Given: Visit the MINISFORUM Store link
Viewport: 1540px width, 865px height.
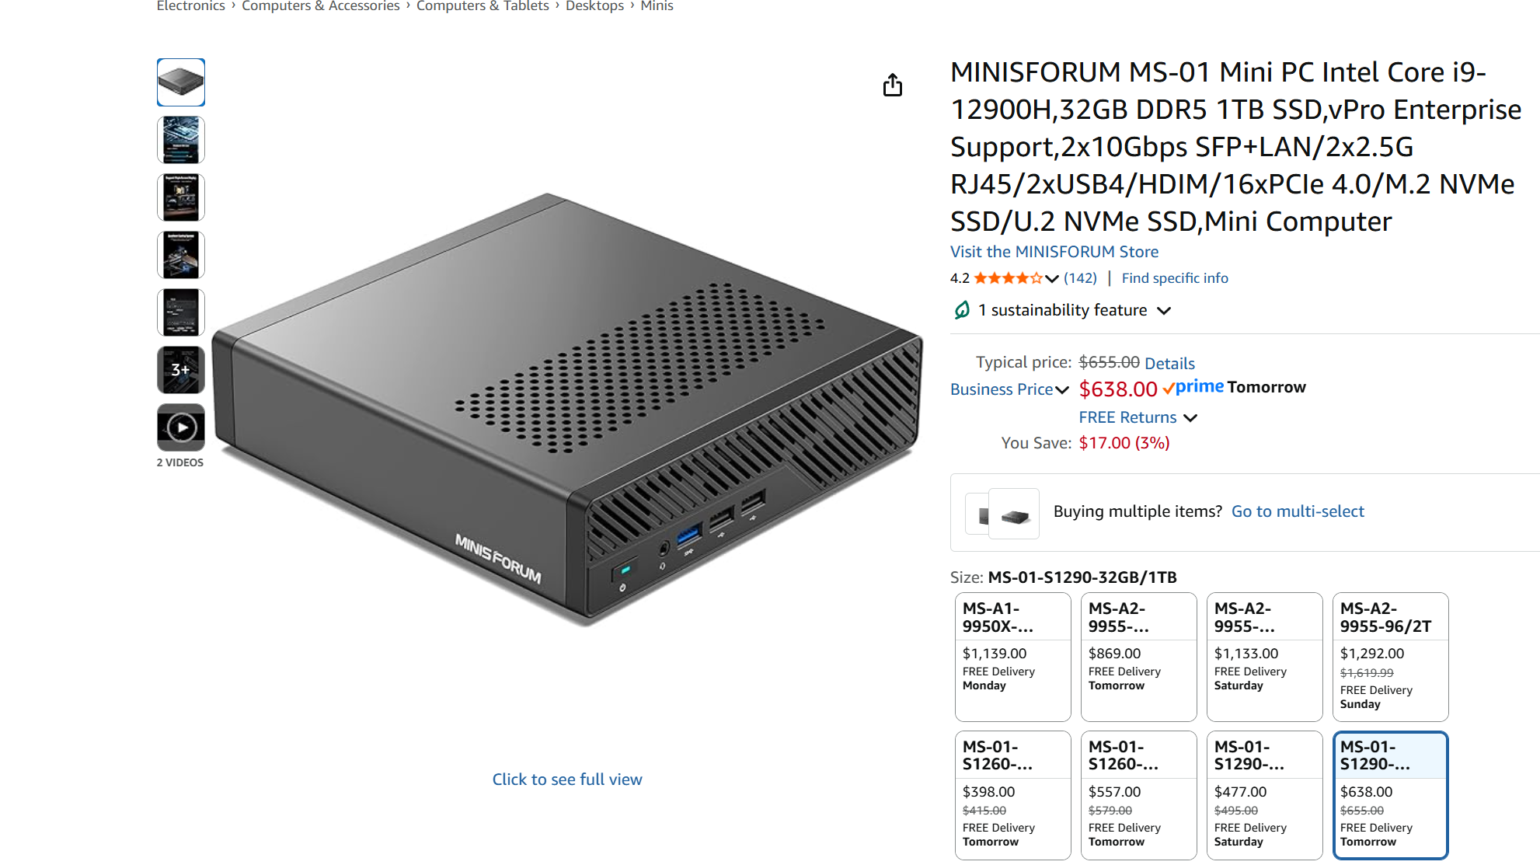Looking at the screenshot, I should (x=1054, y=252).
